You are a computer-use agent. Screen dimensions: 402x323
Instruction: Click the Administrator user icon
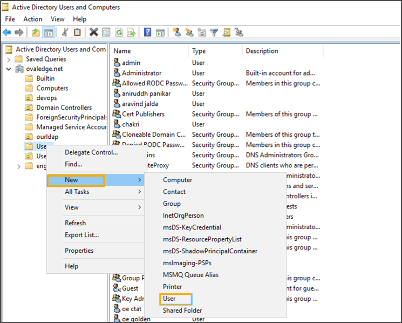pyautogui.click(x=117, y=73)
